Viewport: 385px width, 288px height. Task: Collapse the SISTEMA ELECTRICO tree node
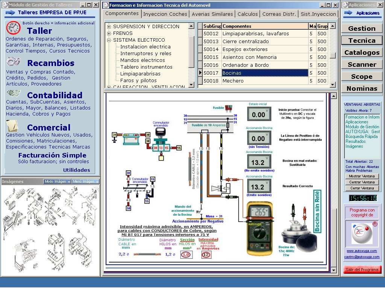109,40
